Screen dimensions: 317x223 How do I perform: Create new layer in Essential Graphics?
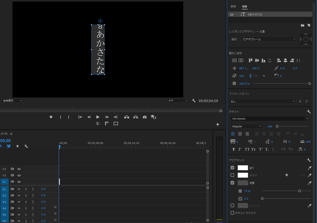point(309,25)
